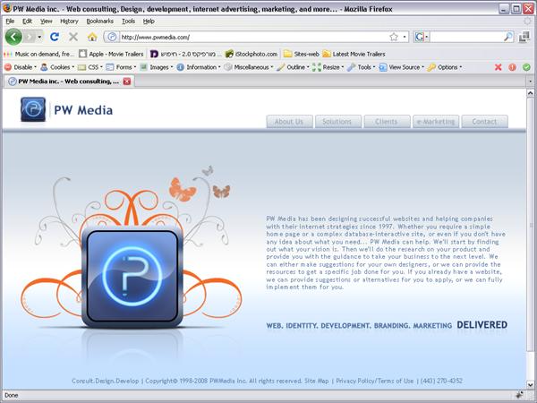
Task: Click the Stop loading X icon
Action: [x=73, y=37]
